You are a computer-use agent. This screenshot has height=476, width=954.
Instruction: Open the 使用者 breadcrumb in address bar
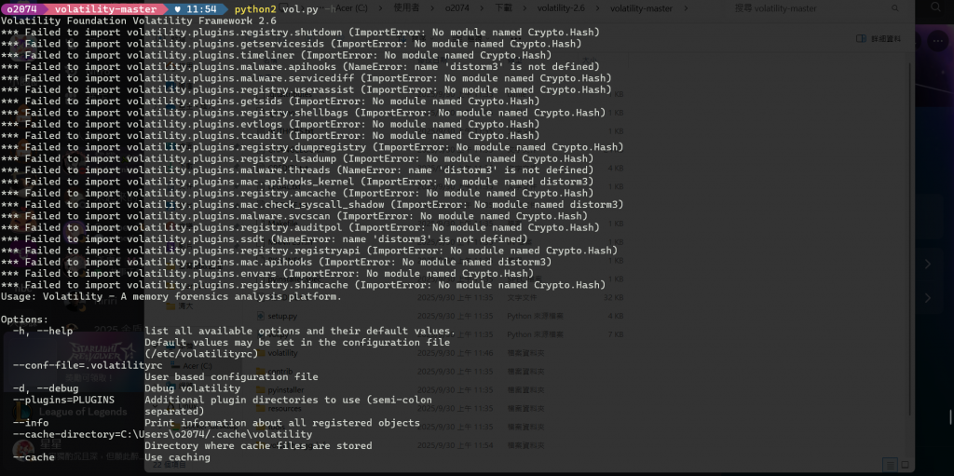[x=408, y=8]
